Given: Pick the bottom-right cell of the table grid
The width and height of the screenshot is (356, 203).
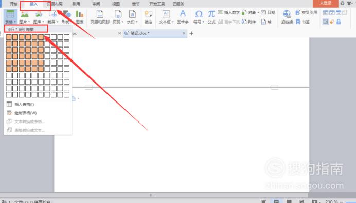Looking at the screenshot, I should [x=66, y=95].
